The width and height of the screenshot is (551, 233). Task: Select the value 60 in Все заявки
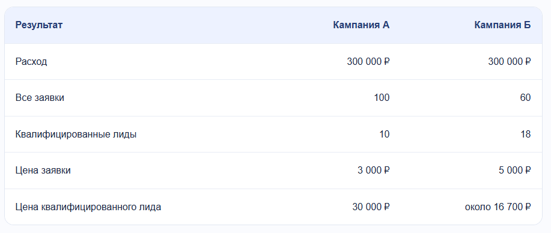526,98
